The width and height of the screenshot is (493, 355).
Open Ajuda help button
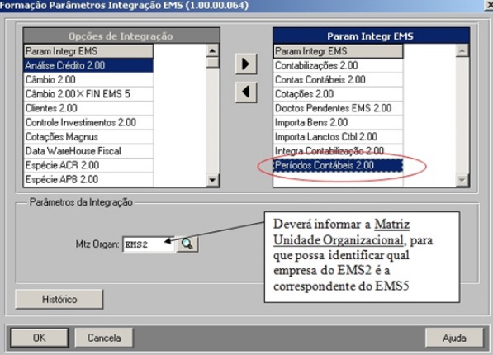click(x=454, y=338)
